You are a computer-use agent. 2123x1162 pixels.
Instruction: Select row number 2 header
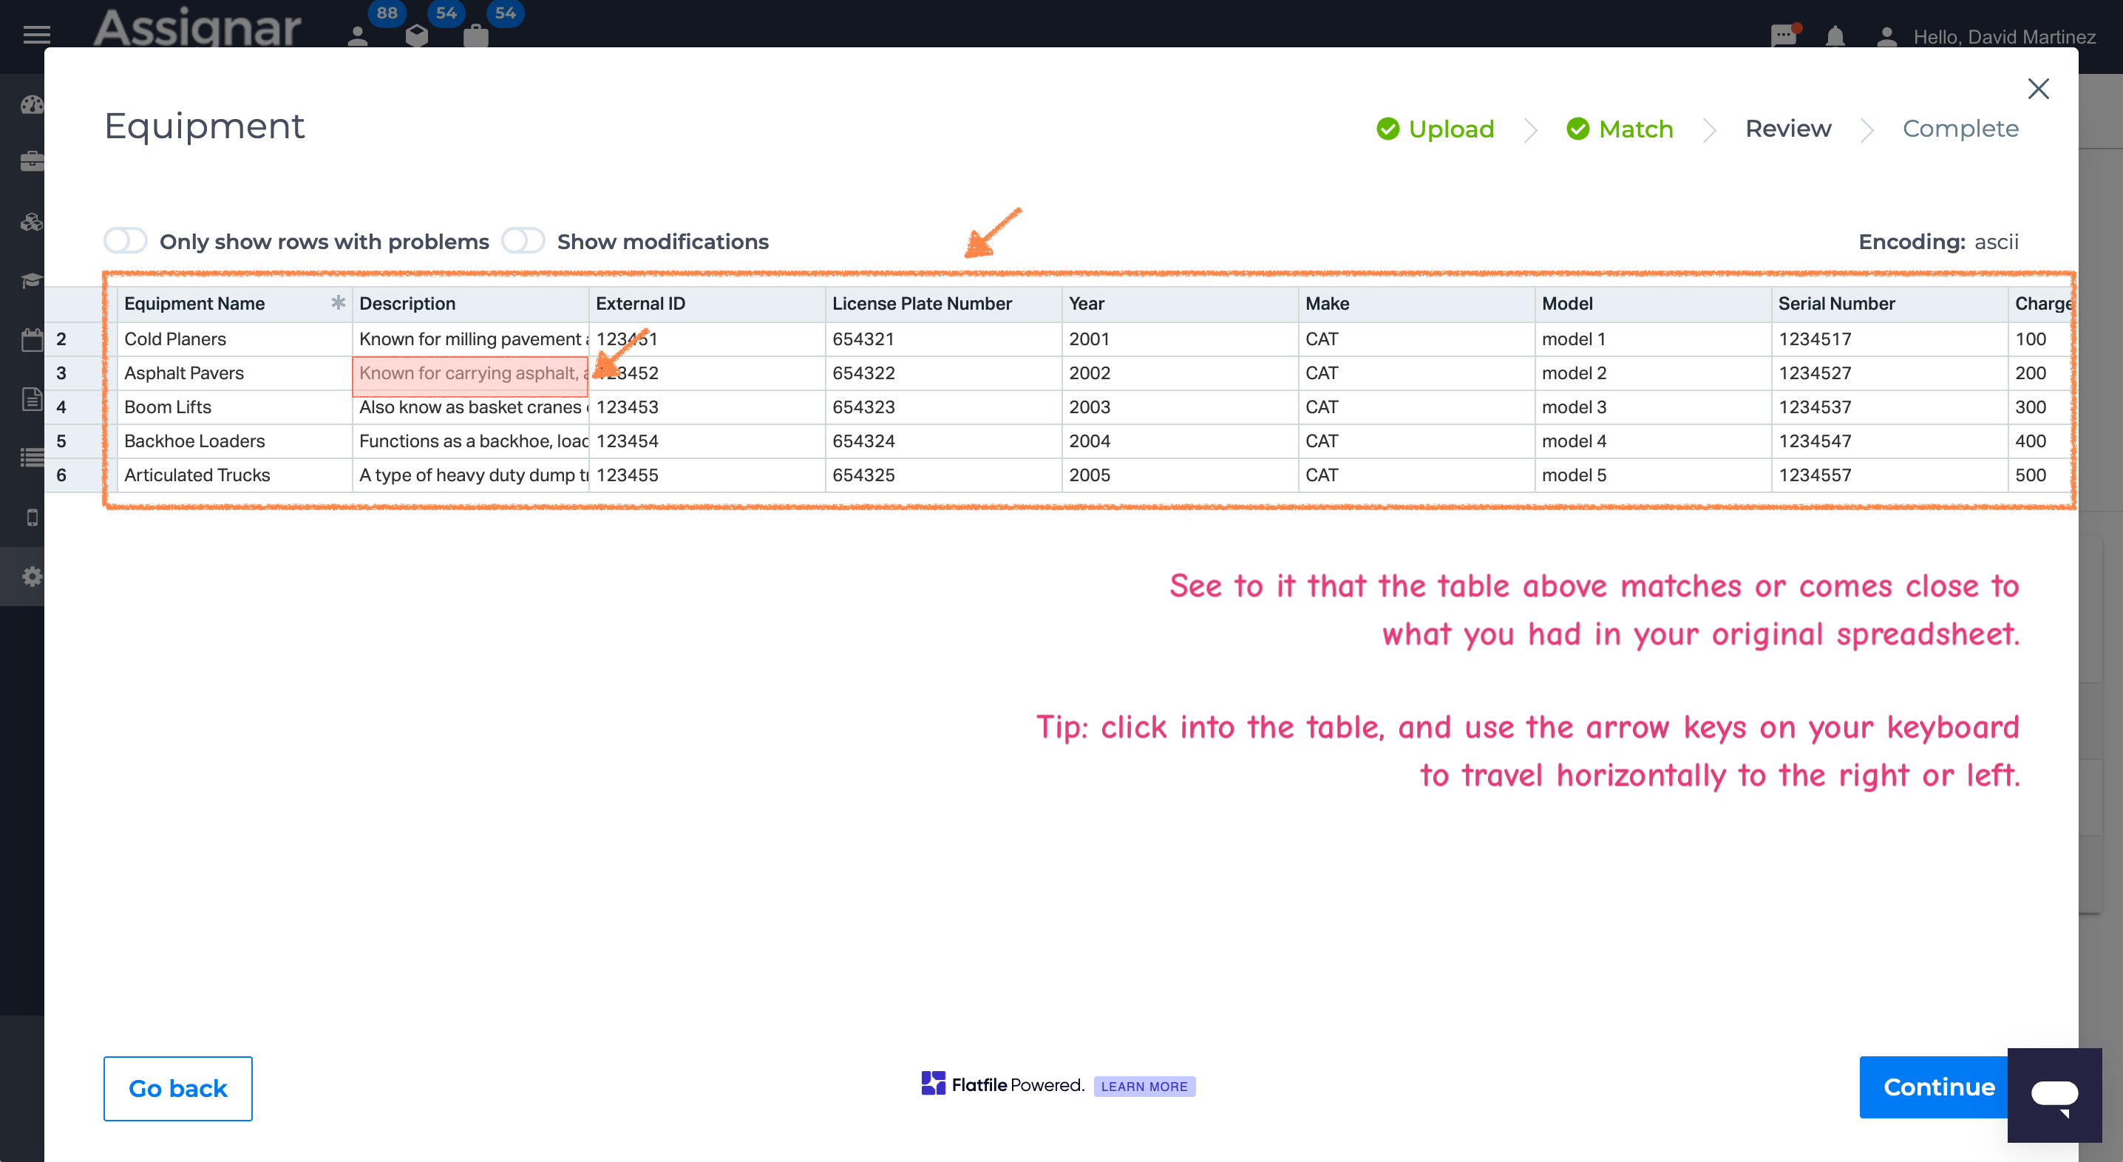[73, 339]
